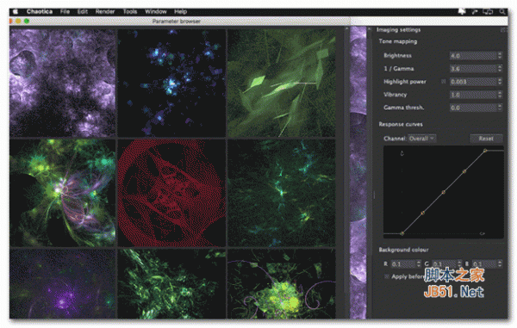517x328 pixels.
Task: Open the Edit menu
Action: tap(83, 11)
